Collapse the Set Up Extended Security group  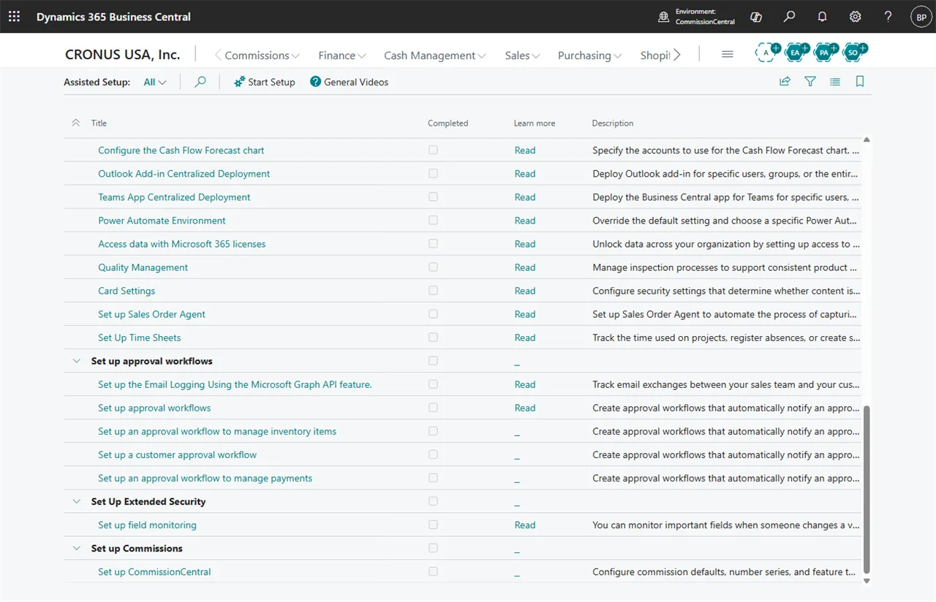click(76, 501)
